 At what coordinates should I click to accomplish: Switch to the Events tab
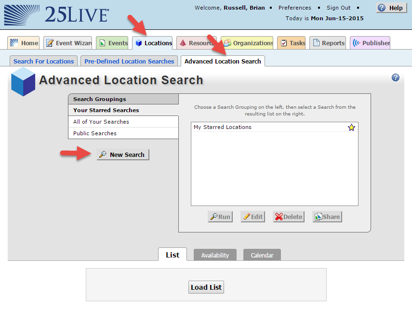click(112, 43)
